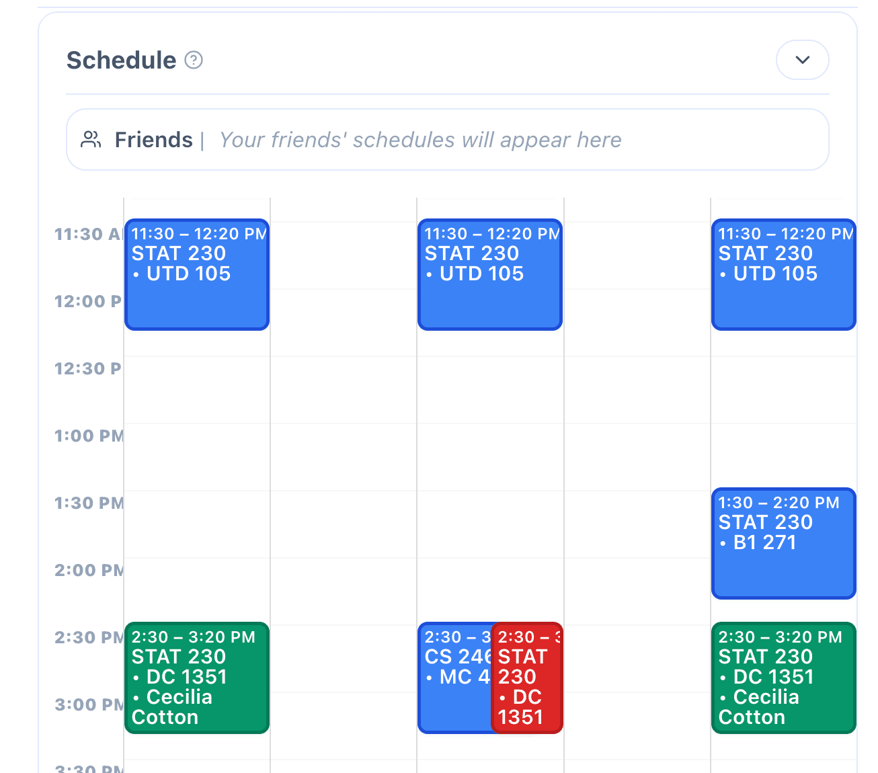878x773 pixels.
Task: Open last-column 11:30 STAT 230 UTD 105 event
Action: pos(783,274)
